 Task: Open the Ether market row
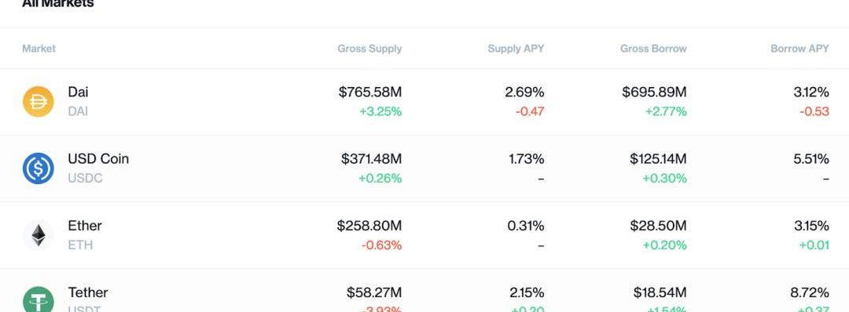(424, 235)
